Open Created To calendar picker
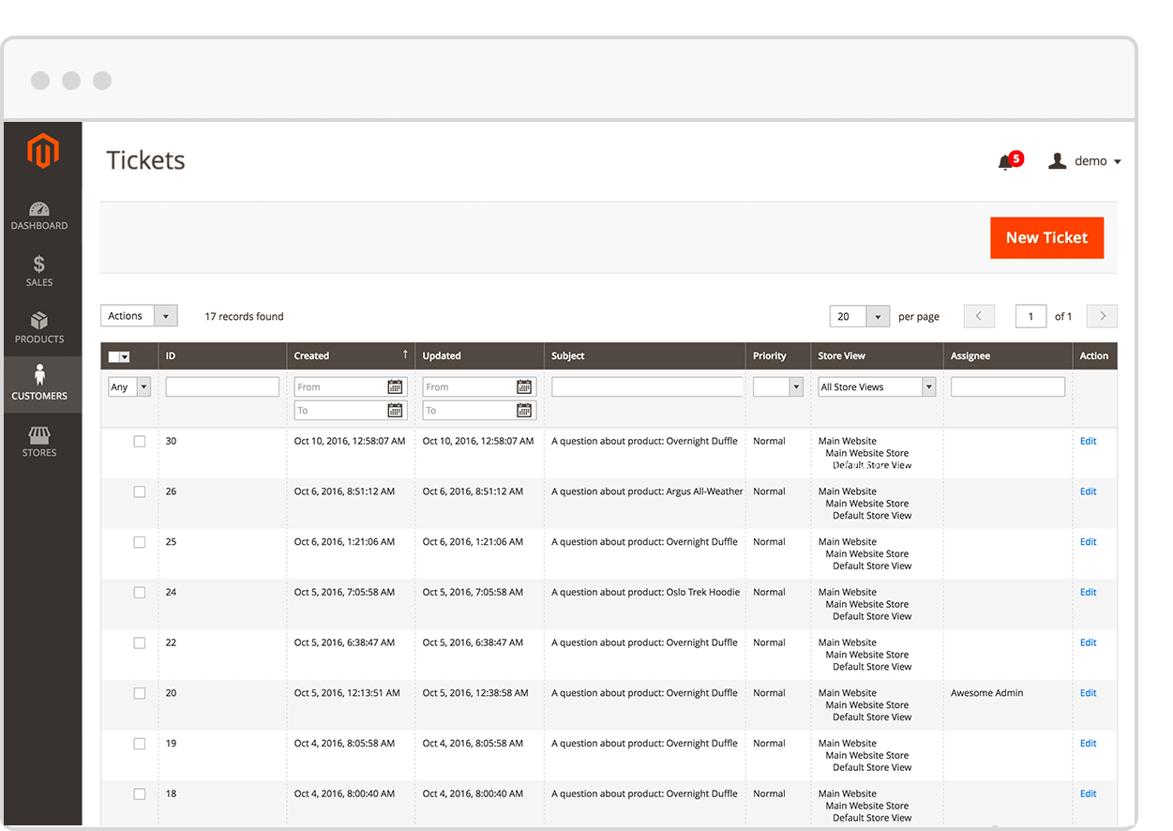This screenshot has height=831, width=1173. [395, 410]
